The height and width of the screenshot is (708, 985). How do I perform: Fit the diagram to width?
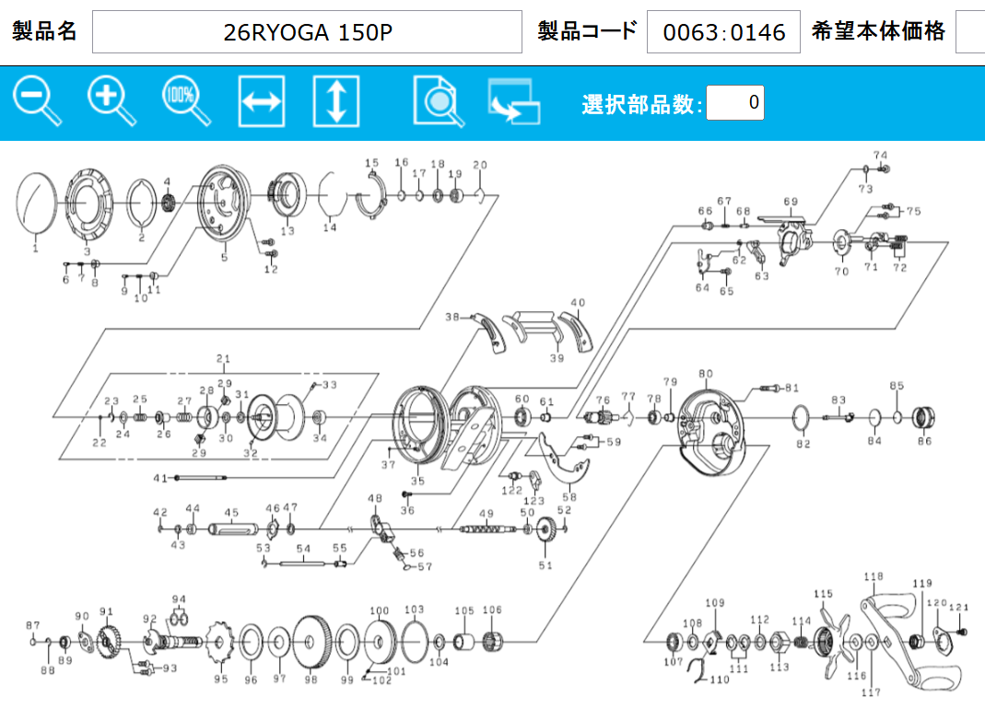(262, 101)
